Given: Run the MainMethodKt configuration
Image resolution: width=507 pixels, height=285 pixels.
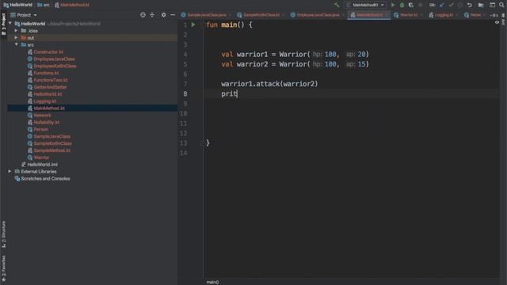Looking at the screenshot, I should (393, 5).
